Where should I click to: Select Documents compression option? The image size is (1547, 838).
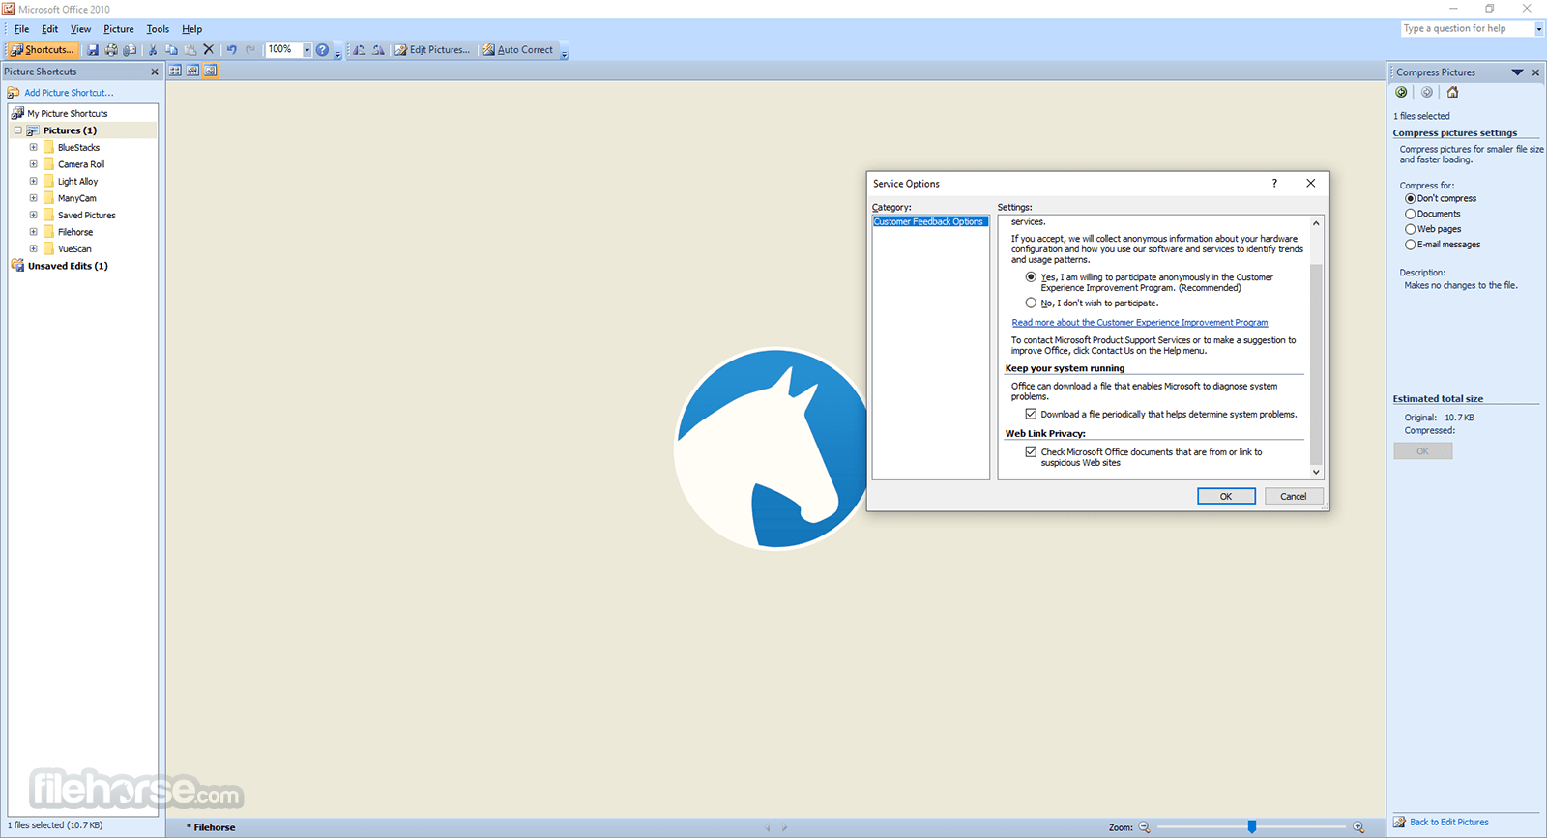click(1411, 215)
